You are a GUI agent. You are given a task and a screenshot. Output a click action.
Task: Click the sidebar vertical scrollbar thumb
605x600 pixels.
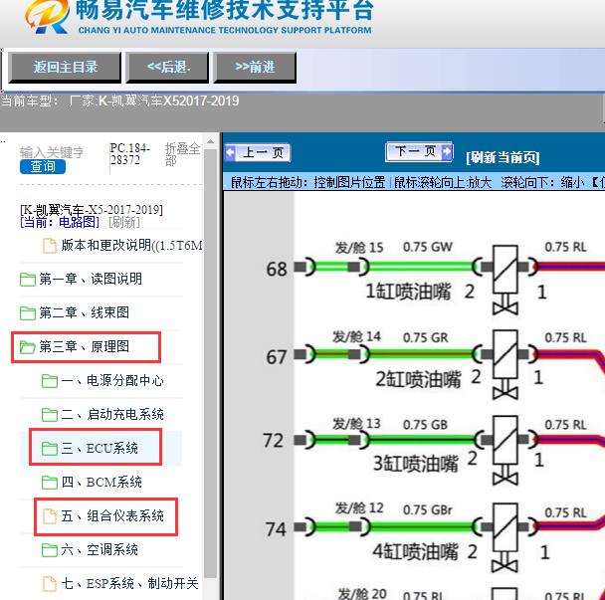[x=210, y=363]
